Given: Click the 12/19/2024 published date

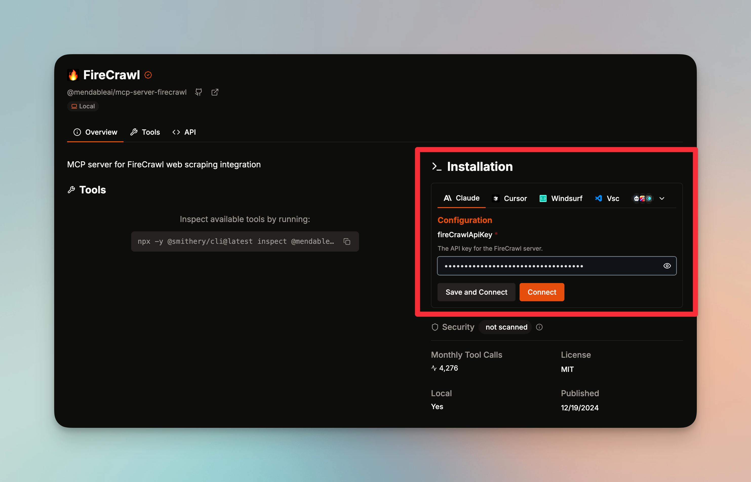Looking at the screenshot, I should click(580, 408).
